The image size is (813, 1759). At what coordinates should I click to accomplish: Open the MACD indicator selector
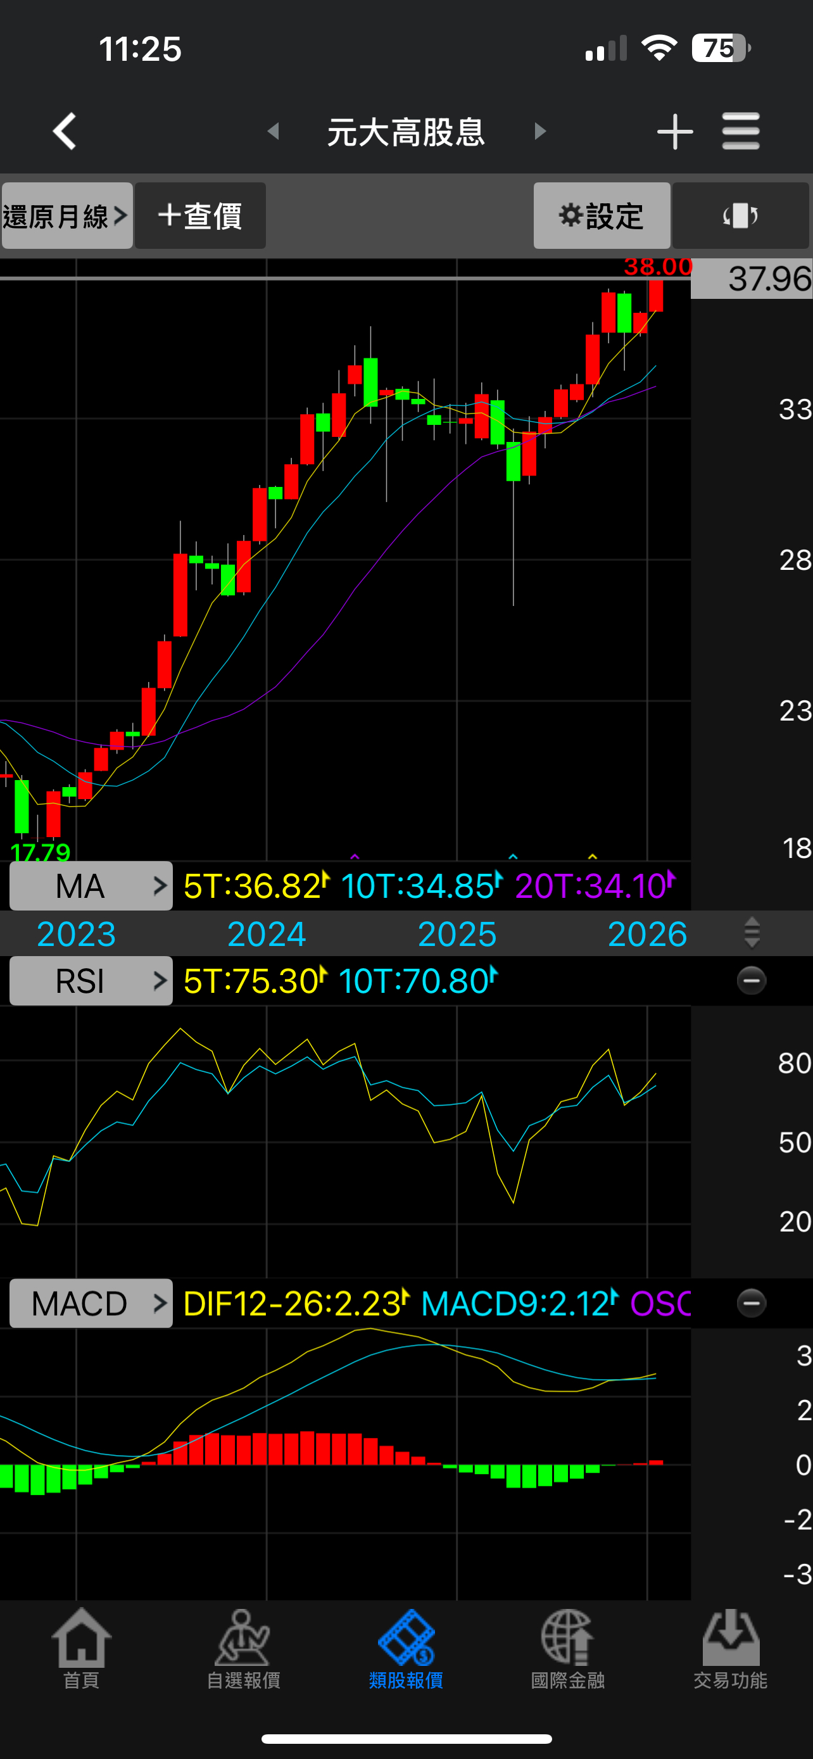[91, 1303]
